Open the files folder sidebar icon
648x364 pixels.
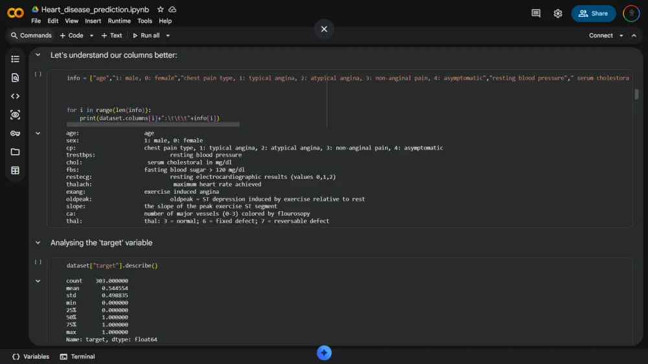click(16, 152)
